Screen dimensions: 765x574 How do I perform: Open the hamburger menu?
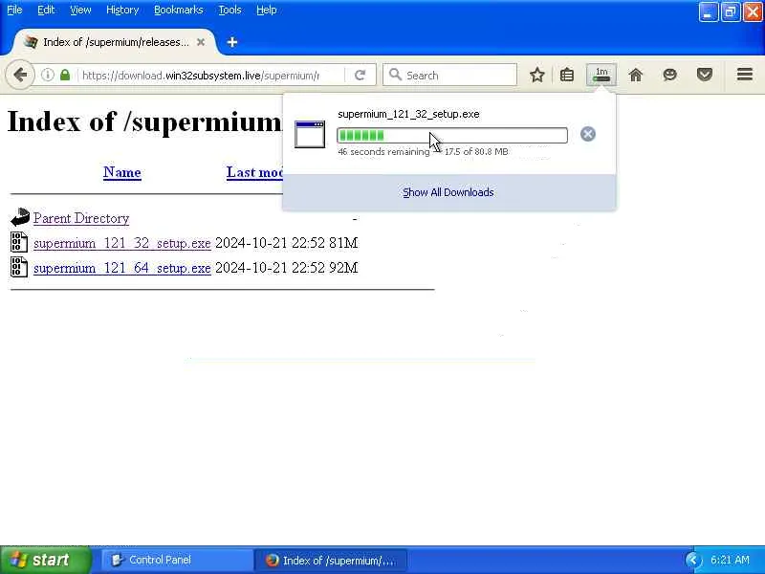745,75
